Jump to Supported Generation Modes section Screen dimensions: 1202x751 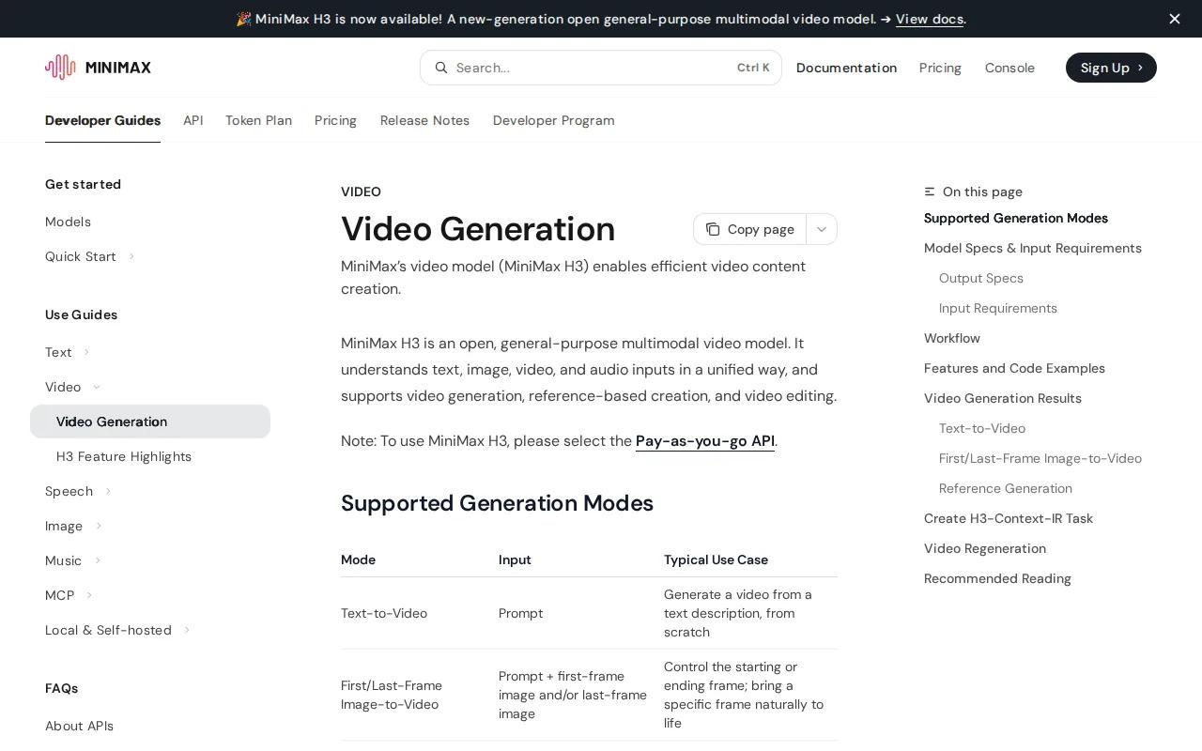tap(1016, 218)
